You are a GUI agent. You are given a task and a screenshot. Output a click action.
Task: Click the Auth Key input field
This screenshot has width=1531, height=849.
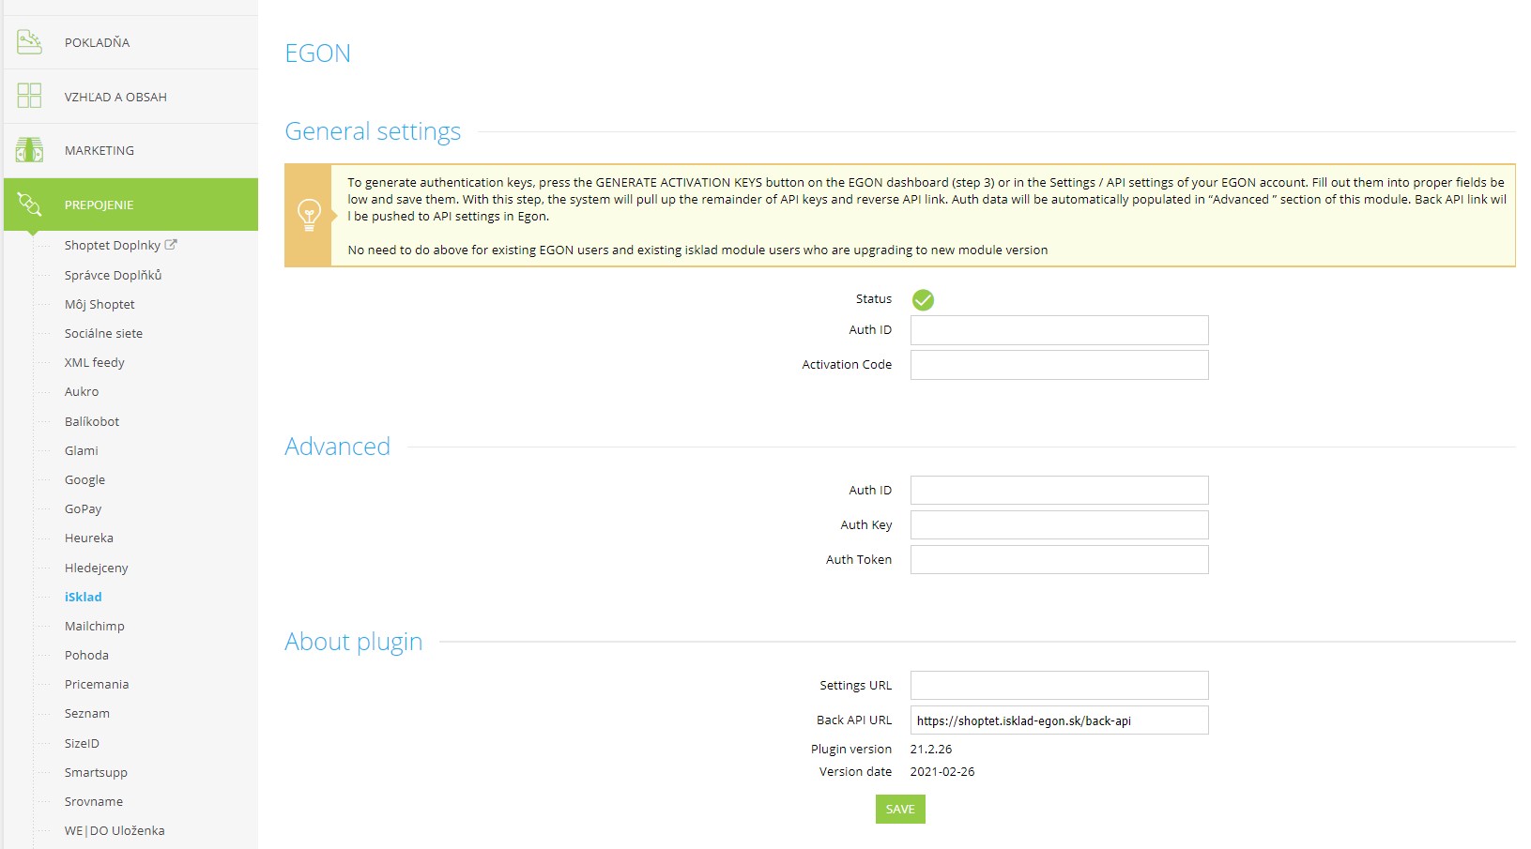coord(1059,525)
